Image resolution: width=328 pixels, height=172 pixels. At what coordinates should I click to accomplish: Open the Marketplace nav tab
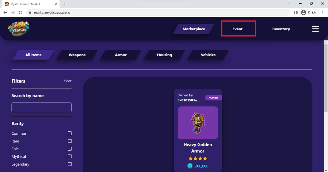click(194, 29)
